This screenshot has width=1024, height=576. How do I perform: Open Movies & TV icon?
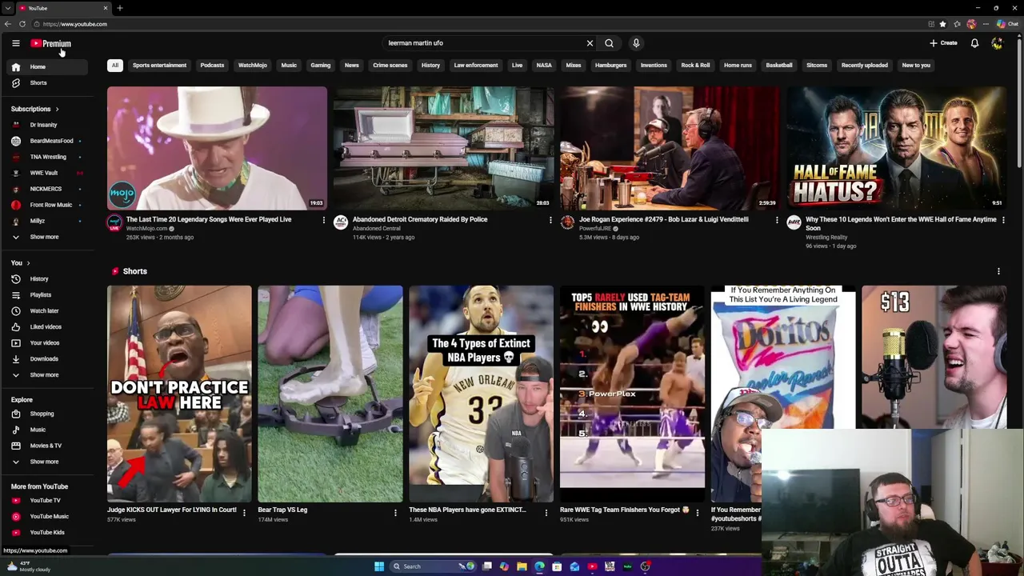coord(15,446)
